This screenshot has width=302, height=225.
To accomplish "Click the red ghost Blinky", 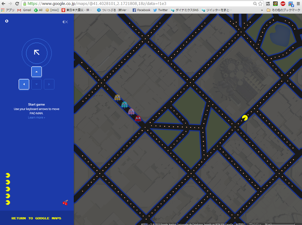I will click(x=138, y=118).
